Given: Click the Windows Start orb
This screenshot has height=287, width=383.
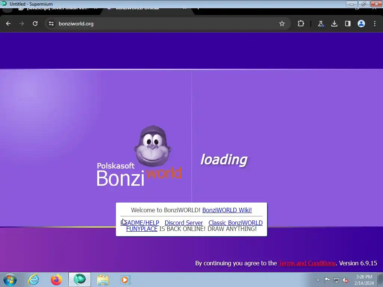Looking at the screenshot, I should point(10,280).
